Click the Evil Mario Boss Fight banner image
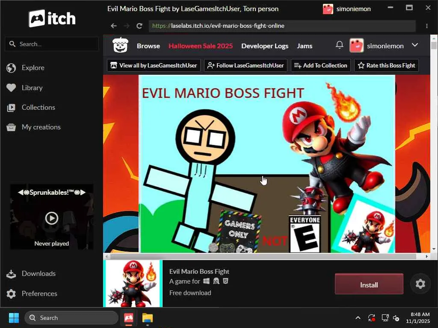This screenshot has width=438, height=328. coord(267,164)
